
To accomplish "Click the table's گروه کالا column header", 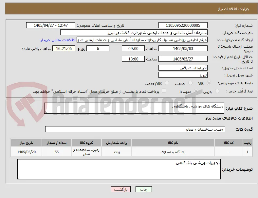I will pos(86,143).
